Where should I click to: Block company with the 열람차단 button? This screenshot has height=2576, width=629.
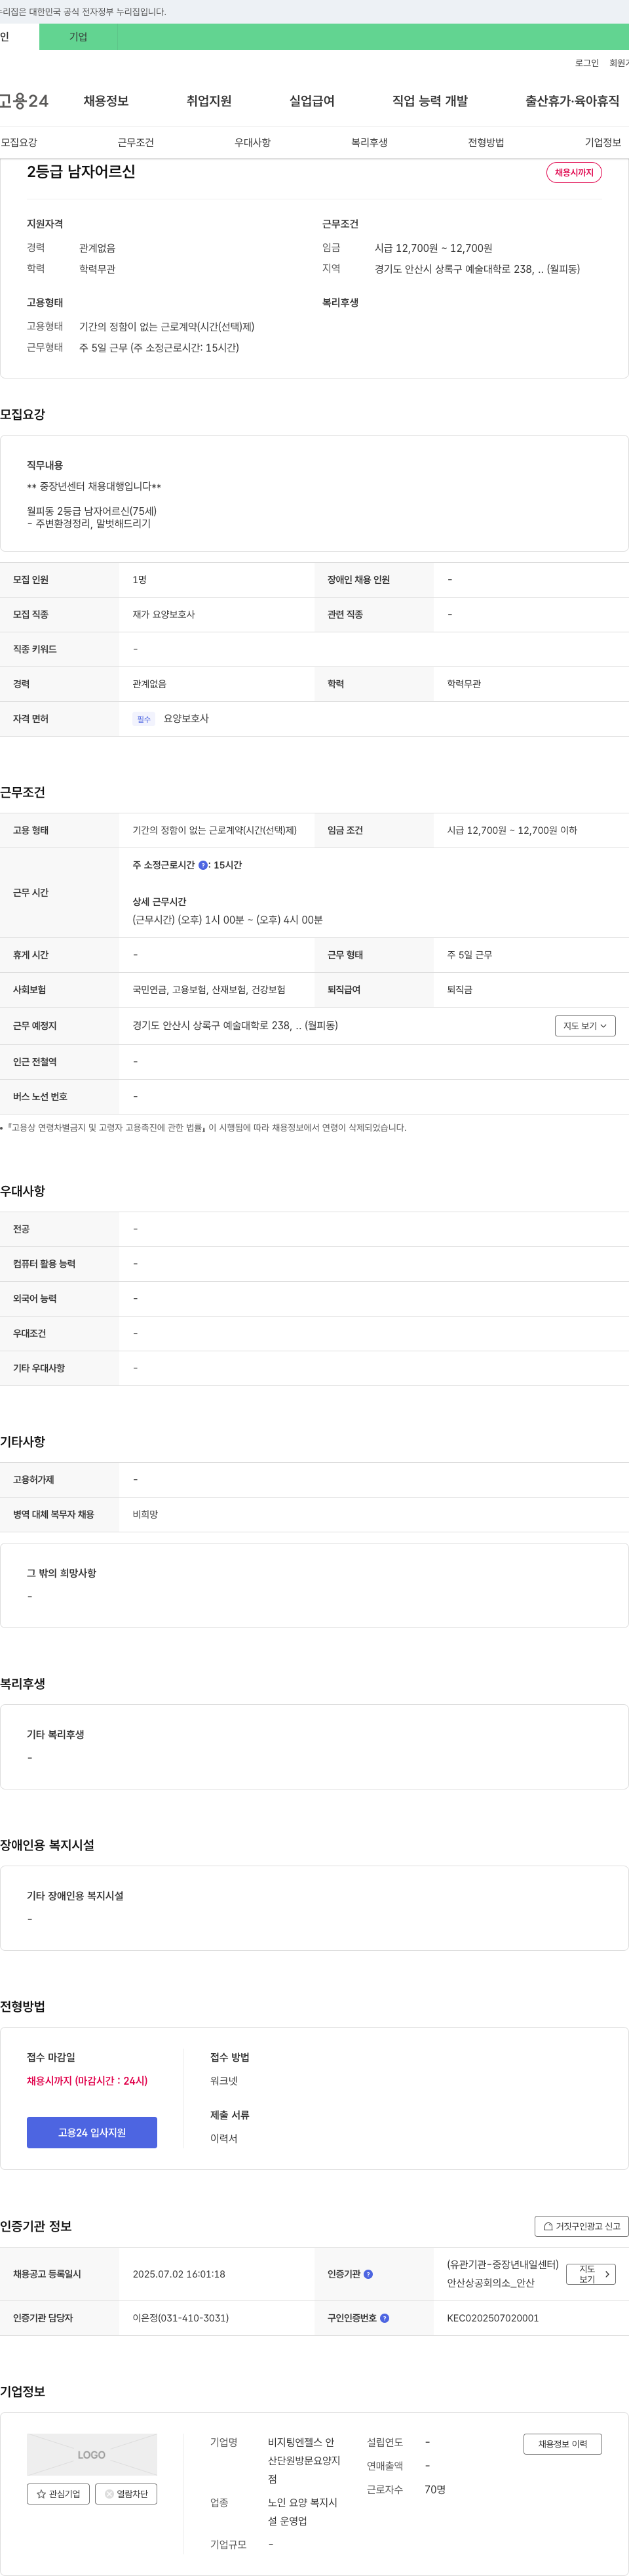point(126,2494)
